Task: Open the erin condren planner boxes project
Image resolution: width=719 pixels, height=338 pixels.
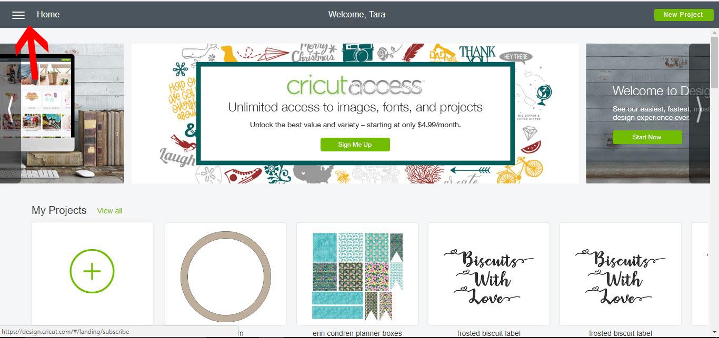Action: tap(357, 274)
